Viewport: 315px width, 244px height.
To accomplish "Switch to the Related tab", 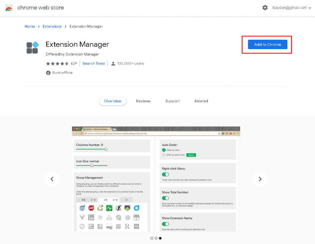I will [x=201, y=101].
